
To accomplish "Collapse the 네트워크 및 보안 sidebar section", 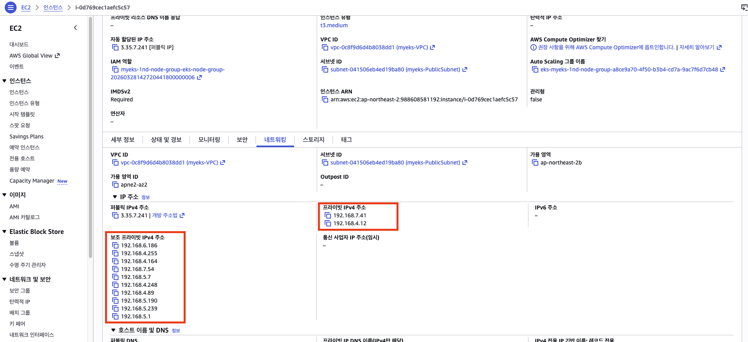I will click(4, 279).
